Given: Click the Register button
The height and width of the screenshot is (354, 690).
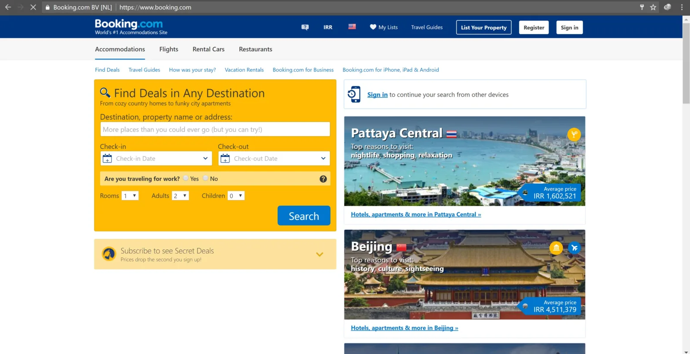Looking at the screenshot, I should pyautogui.click(x=534, y=28).
